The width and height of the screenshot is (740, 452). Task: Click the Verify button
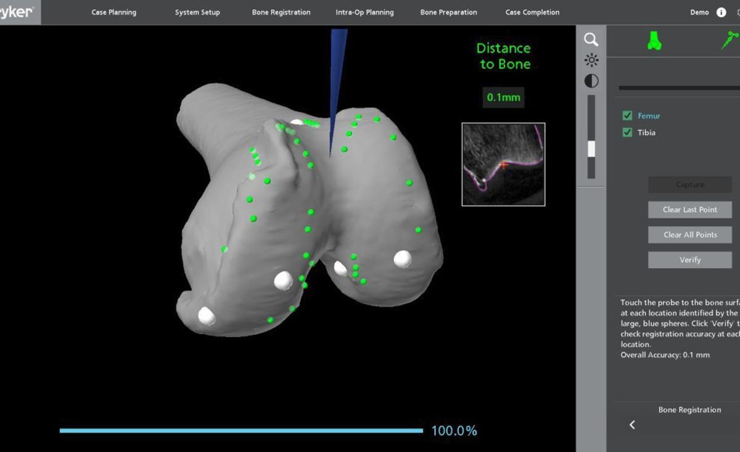coord(690,260)
